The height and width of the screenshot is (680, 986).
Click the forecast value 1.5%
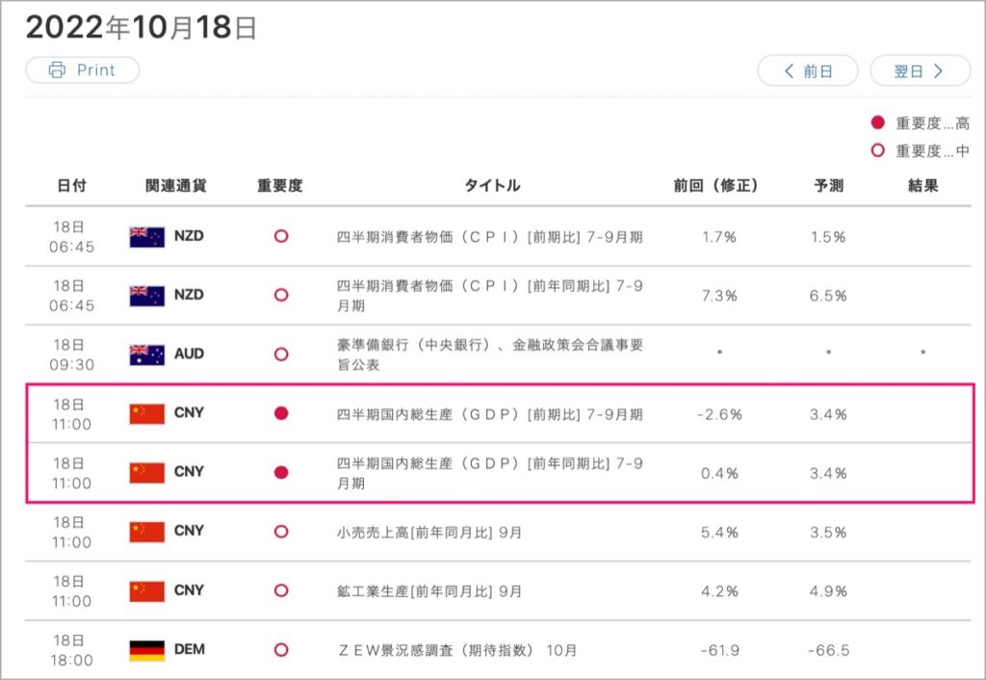pyautogui.click(x=827, y=237)
